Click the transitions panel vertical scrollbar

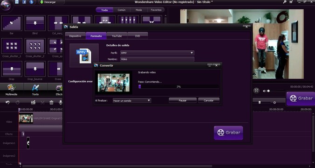pyautogui.click(x=165, y=20)
